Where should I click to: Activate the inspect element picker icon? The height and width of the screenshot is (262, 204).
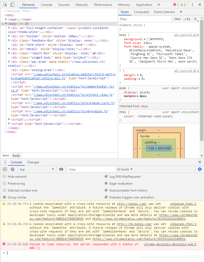tap(5, 5)
